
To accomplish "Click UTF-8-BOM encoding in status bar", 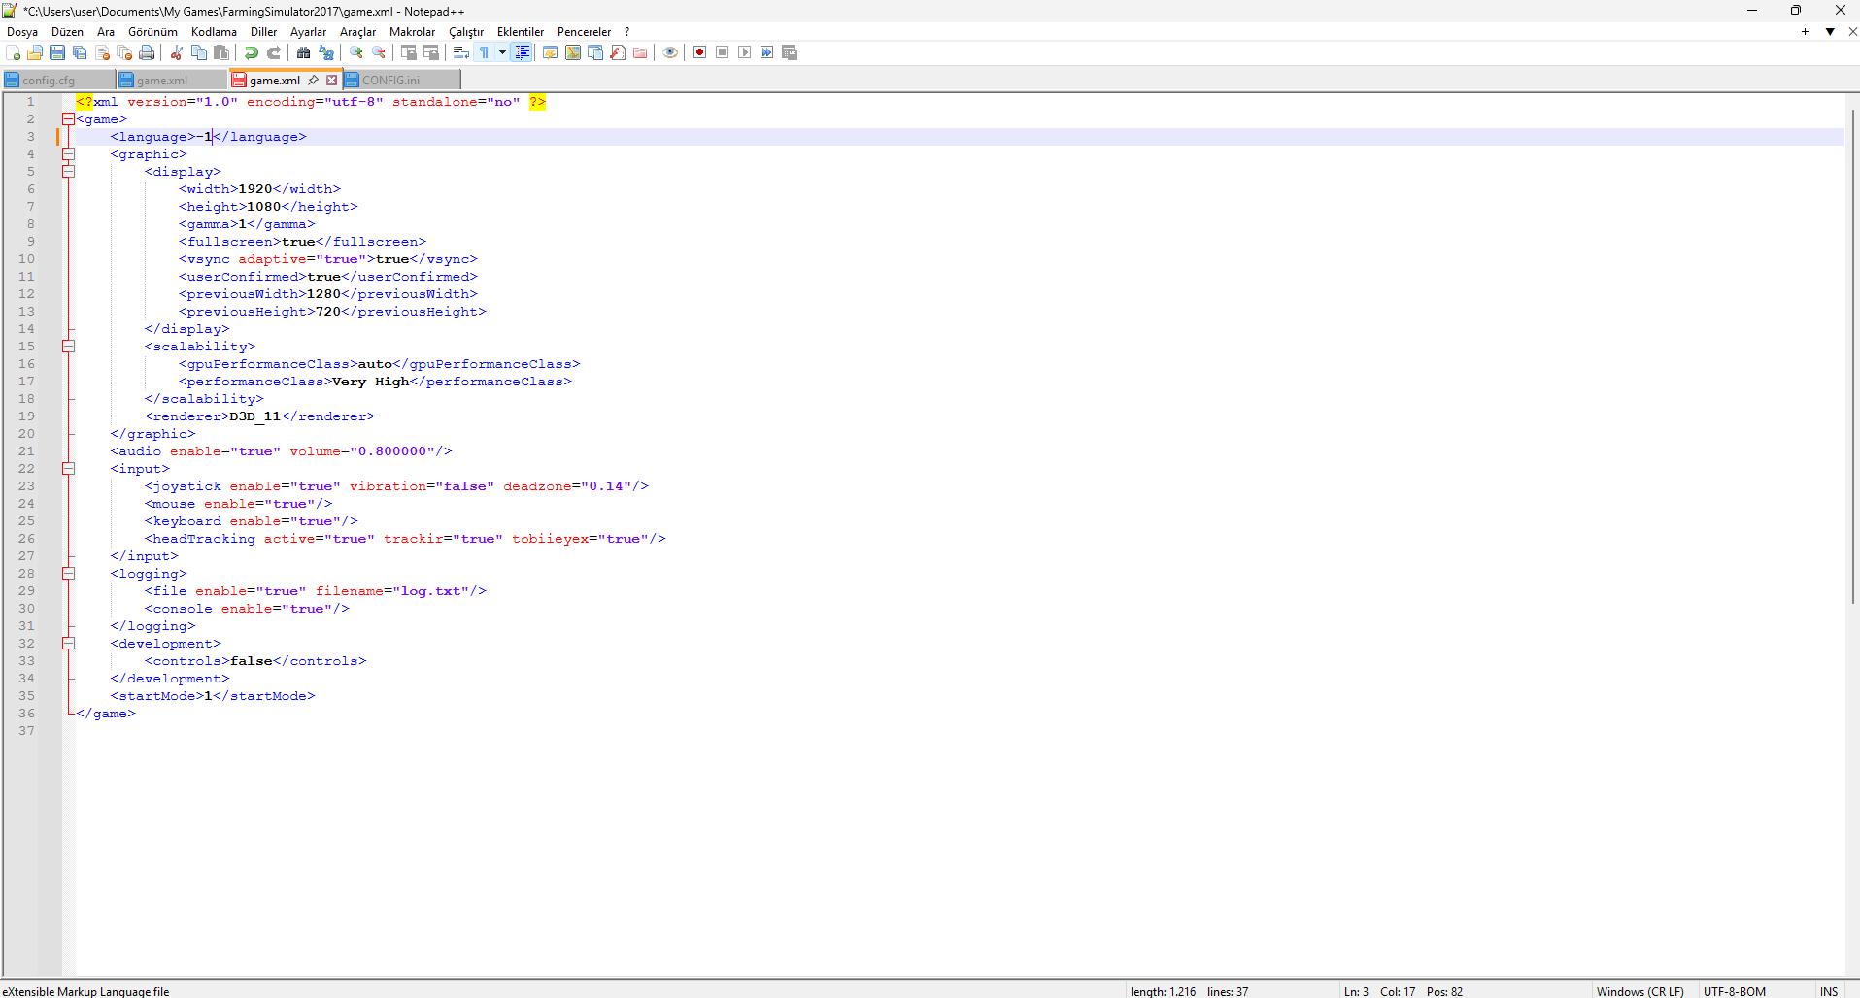I will pos(1735,991).
